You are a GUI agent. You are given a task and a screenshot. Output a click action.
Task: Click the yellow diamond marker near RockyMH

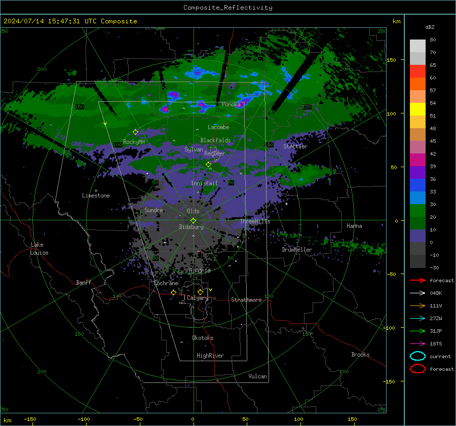click(135, 132)
